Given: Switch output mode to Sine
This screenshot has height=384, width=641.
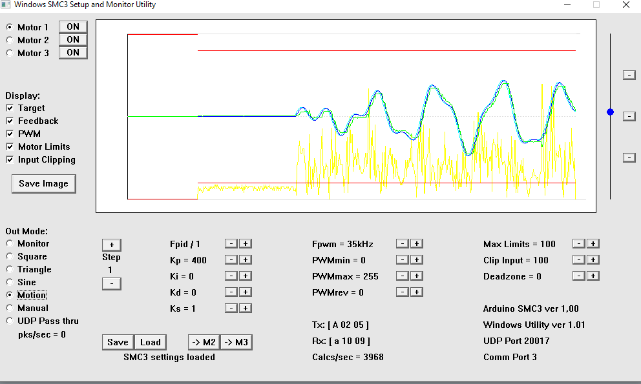Looking at the screenshot, I should click(10, 282).
